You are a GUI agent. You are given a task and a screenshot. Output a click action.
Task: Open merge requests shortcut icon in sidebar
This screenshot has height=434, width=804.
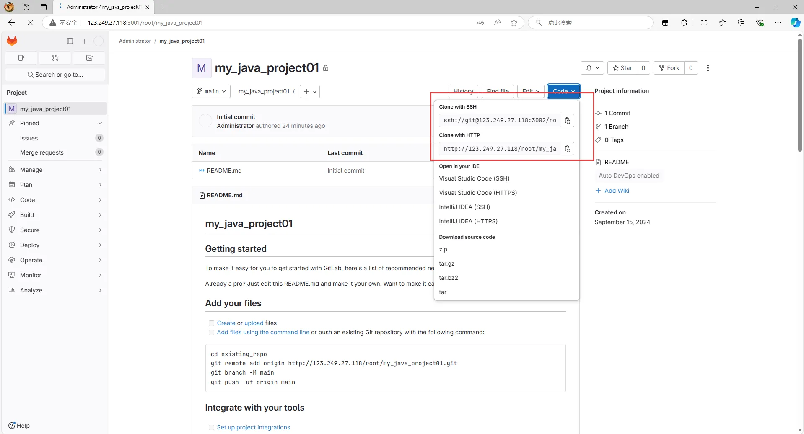point(55,58)
